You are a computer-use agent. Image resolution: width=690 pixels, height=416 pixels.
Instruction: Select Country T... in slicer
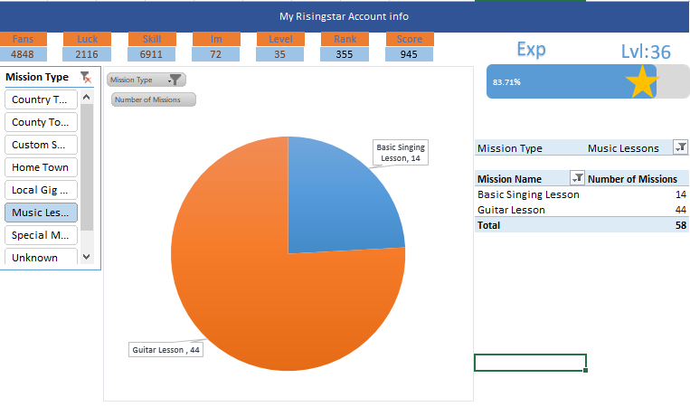(41, 99)
